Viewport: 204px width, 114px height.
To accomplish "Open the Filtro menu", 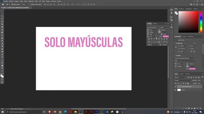I will coord(36,1).
